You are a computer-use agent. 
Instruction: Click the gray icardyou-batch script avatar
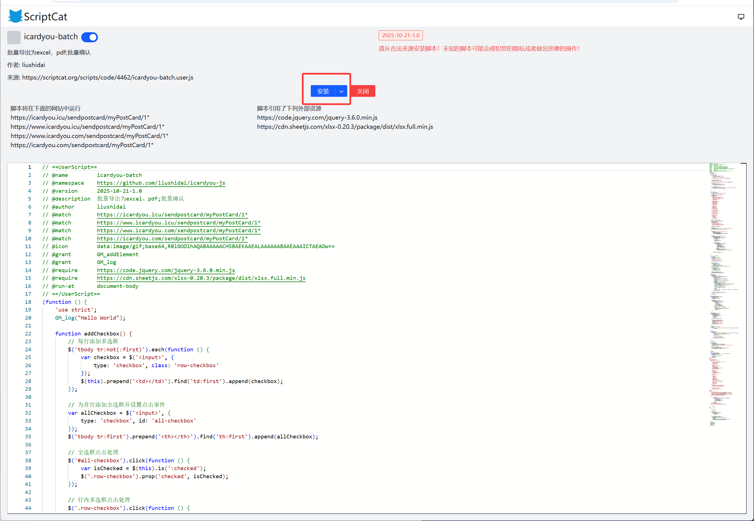(14, 37)
